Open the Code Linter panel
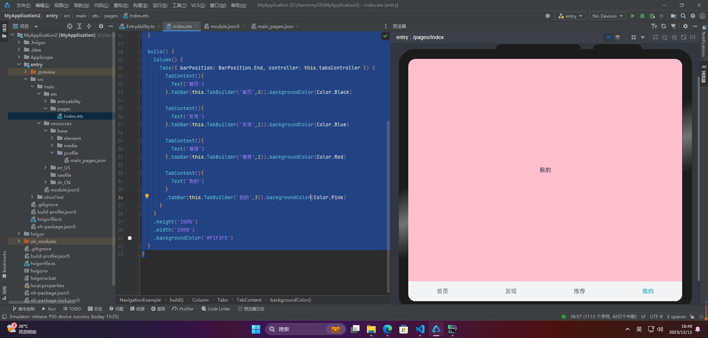 [216, 309]
